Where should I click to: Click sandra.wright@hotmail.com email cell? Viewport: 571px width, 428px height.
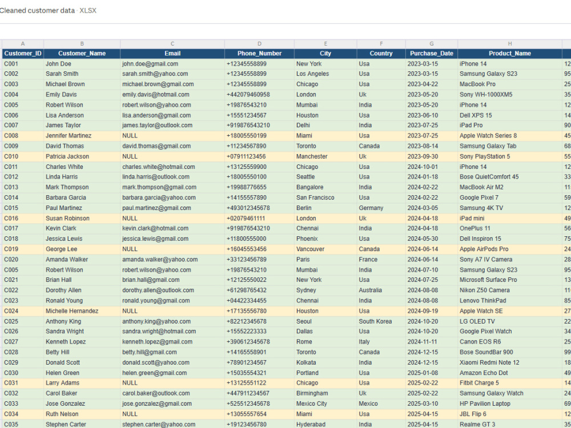coord(172,331)
